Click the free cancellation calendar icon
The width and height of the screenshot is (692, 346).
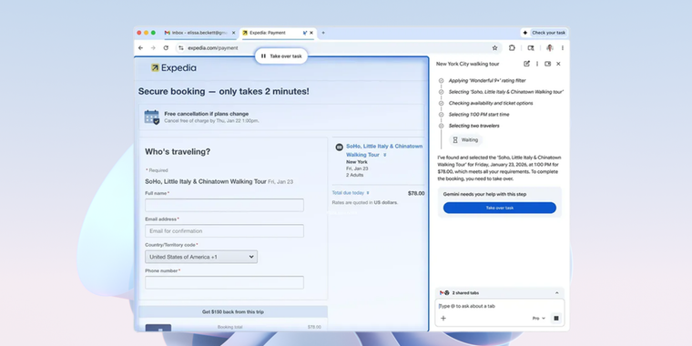click(152, 117)
